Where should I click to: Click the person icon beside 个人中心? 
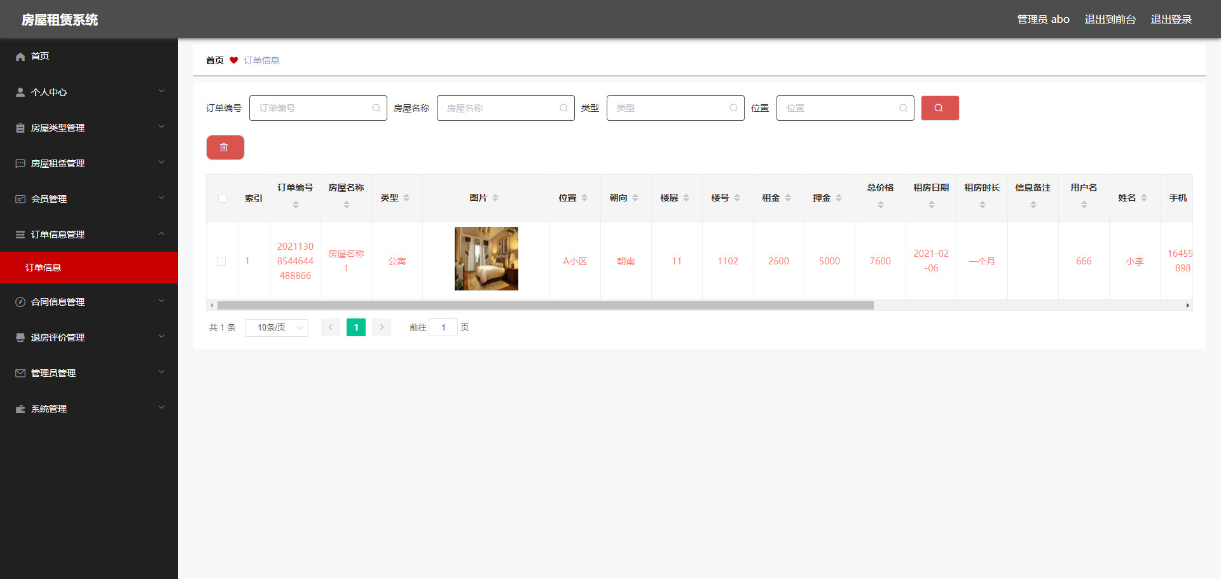(20, 92)
